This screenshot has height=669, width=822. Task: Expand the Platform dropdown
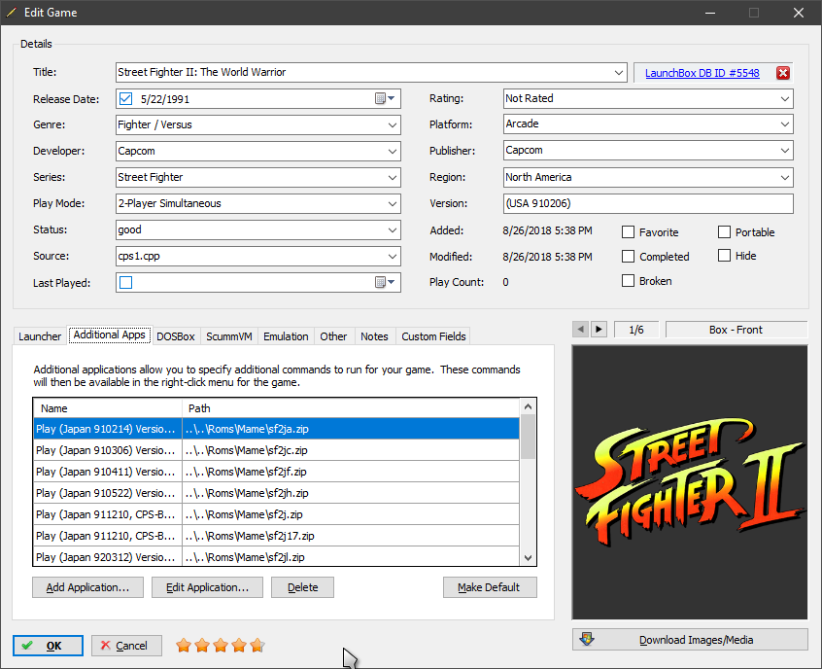(785, 124)
